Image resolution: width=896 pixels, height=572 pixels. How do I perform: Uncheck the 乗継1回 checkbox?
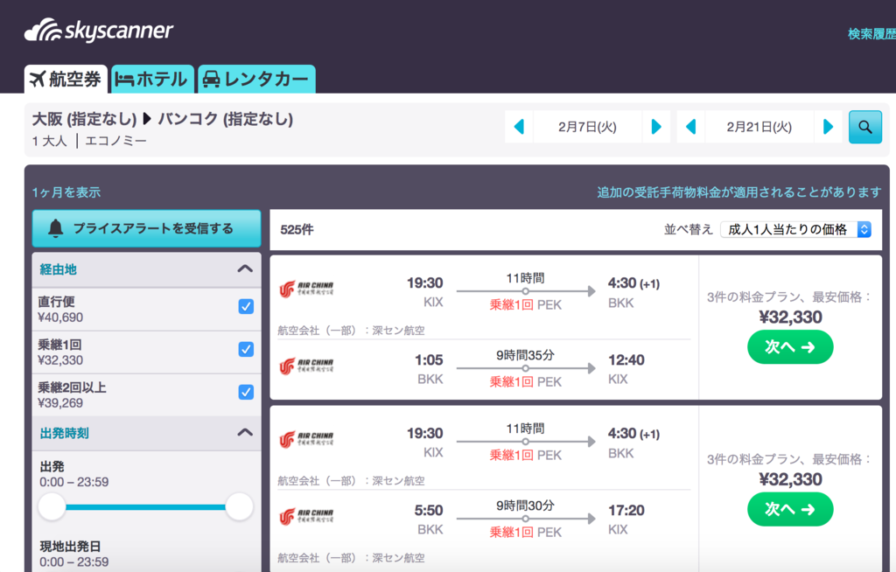click(246, 349)
